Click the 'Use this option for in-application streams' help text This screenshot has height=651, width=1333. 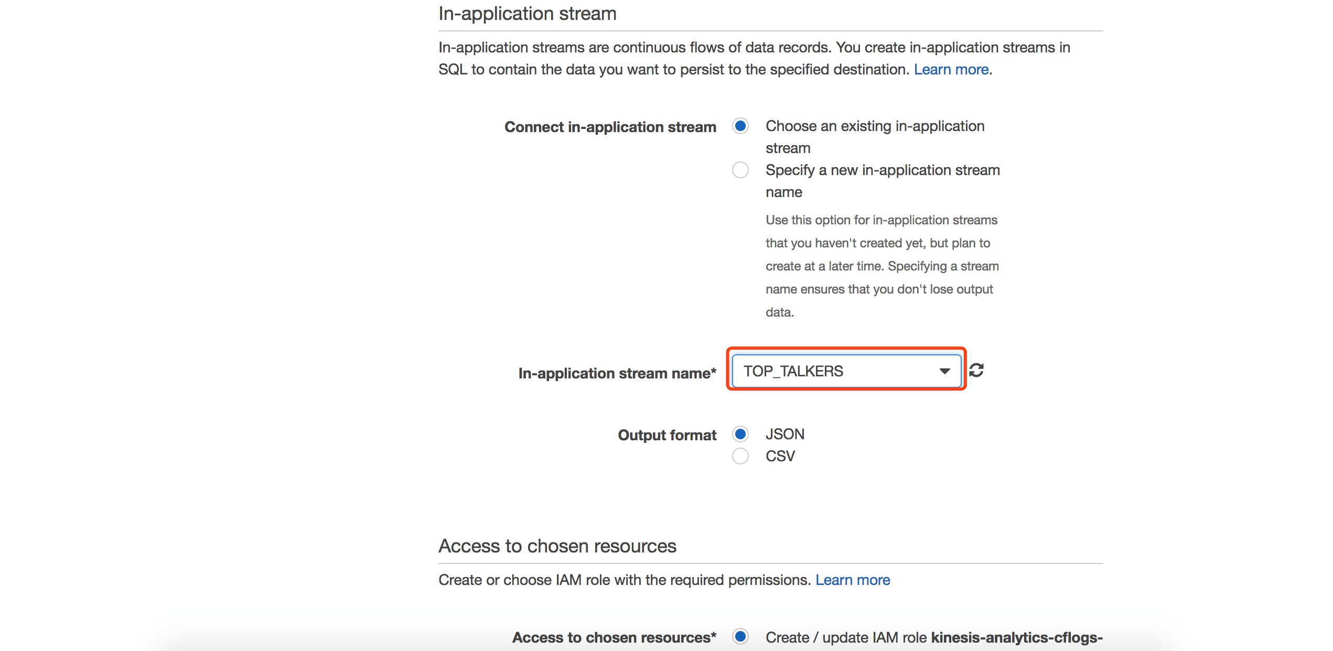pos(881,220)
